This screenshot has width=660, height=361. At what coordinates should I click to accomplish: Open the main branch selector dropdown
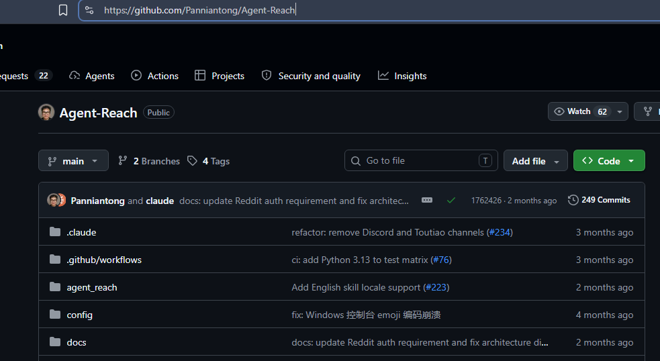(73, 161)
